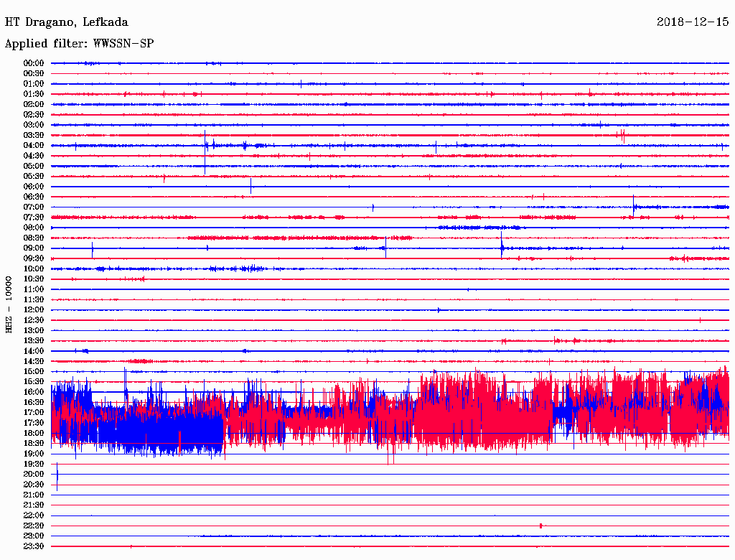Click the small red event on the 22:30 trace
The height and width of the screenshot is (560, 735).
click(x=540, y=526)
